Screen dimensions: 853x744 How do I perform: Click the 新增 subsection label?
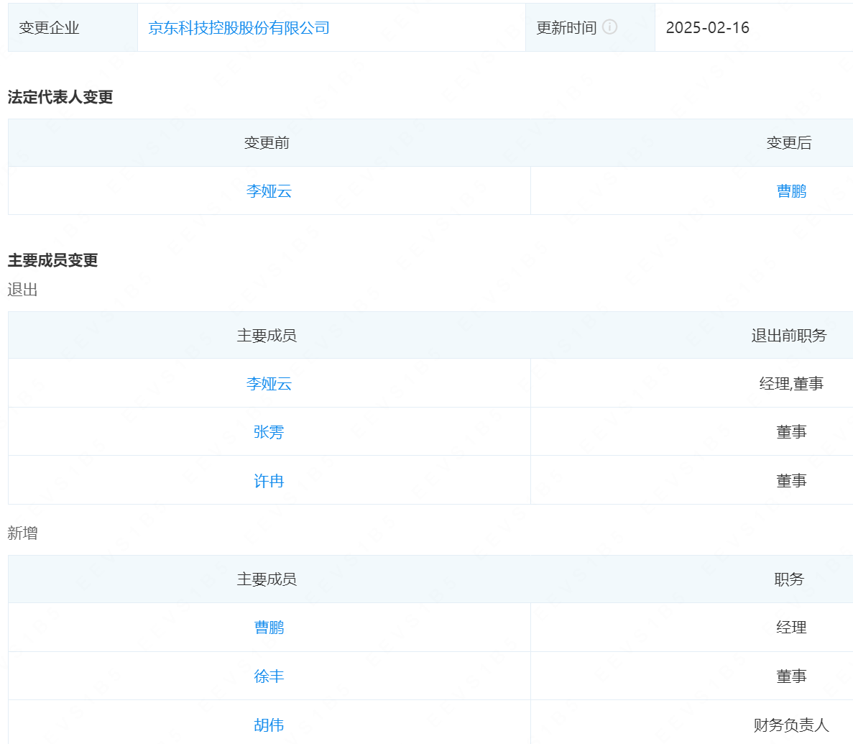click(x=22, y=533)
